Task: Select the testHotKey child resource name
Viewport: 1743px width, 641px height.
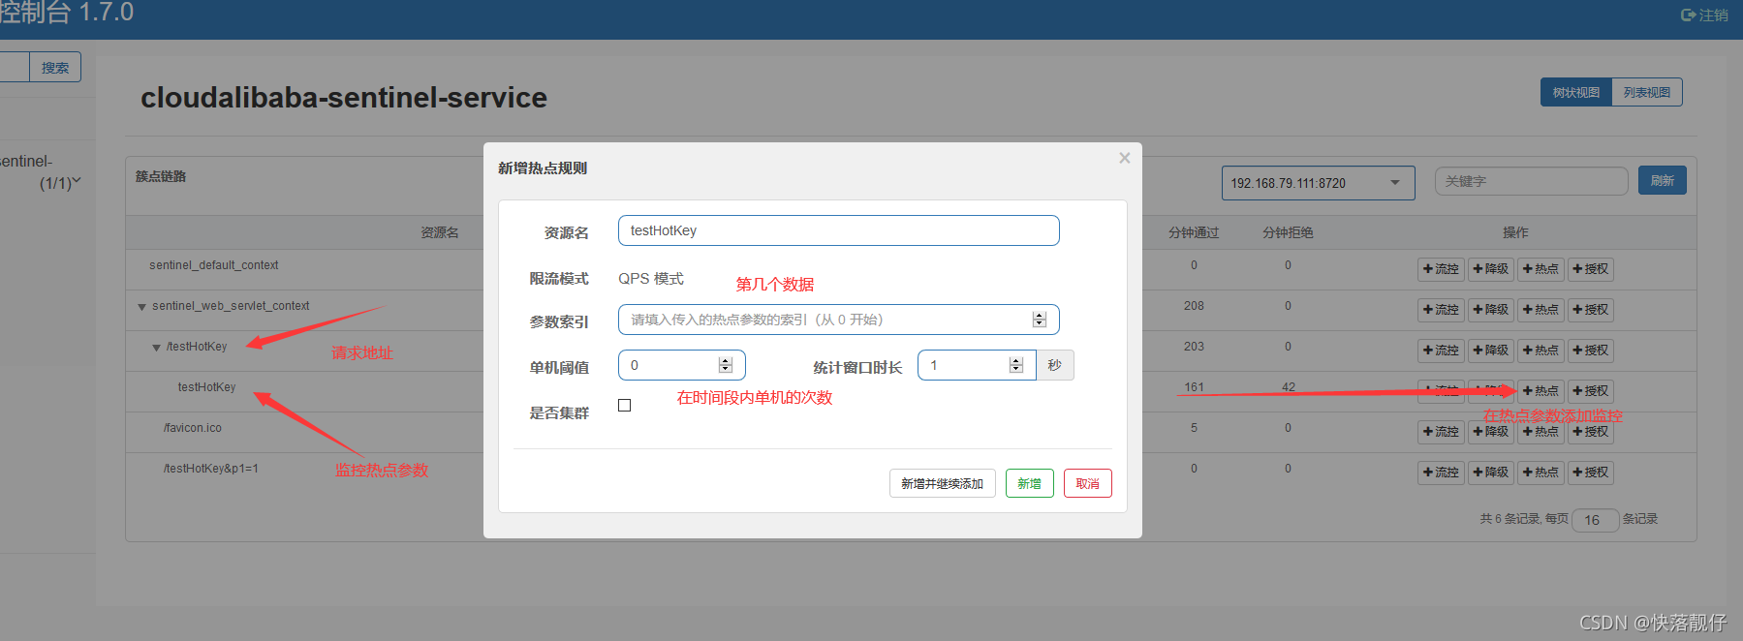Action: pyautogui.click(x=206, y=387)
